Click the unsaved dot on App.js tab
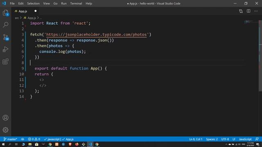262x147 pixels. pyautogui.click(x=36, y=11)
